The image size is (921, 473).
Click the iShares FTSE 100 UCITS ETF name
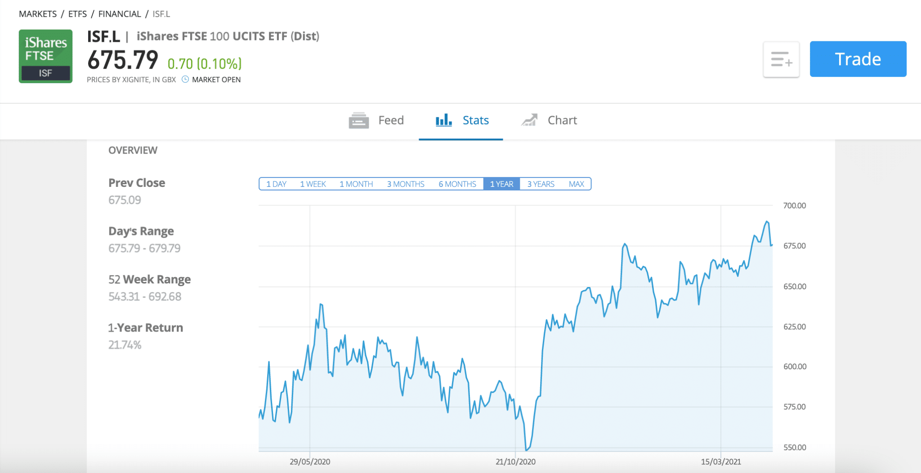(228, 36)
